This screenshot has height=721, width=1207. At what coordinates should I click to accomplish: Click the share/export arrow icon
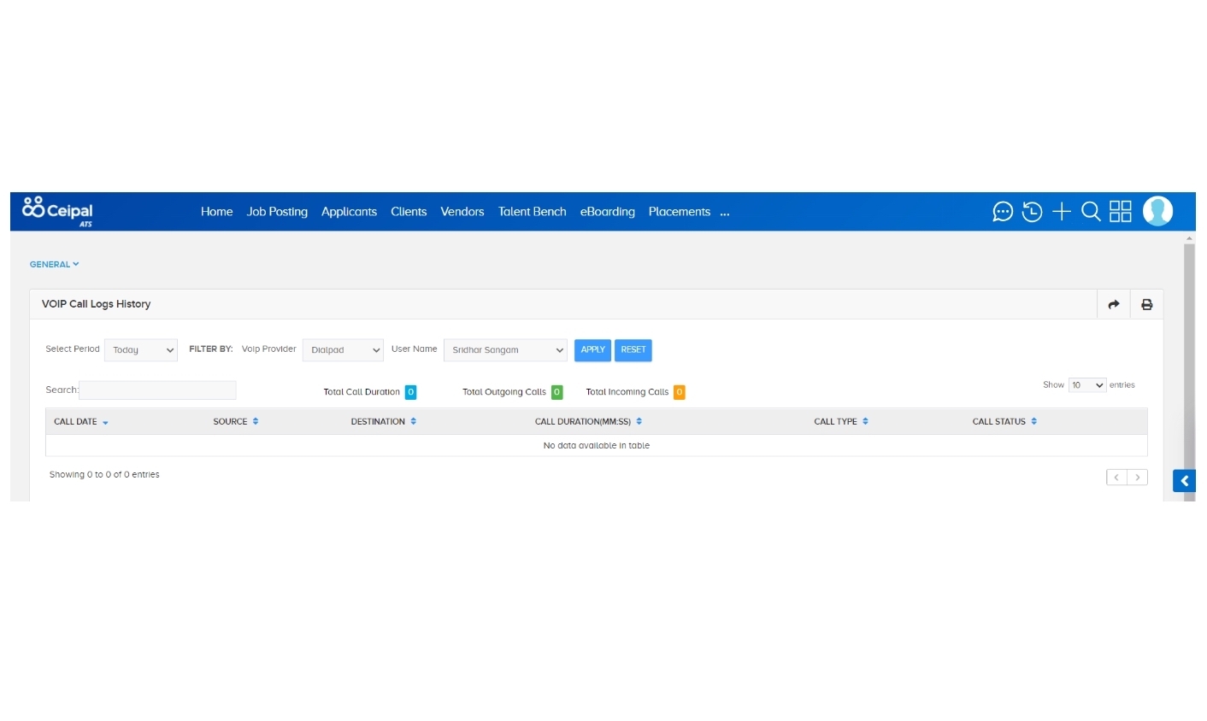tap(1114, 304)
